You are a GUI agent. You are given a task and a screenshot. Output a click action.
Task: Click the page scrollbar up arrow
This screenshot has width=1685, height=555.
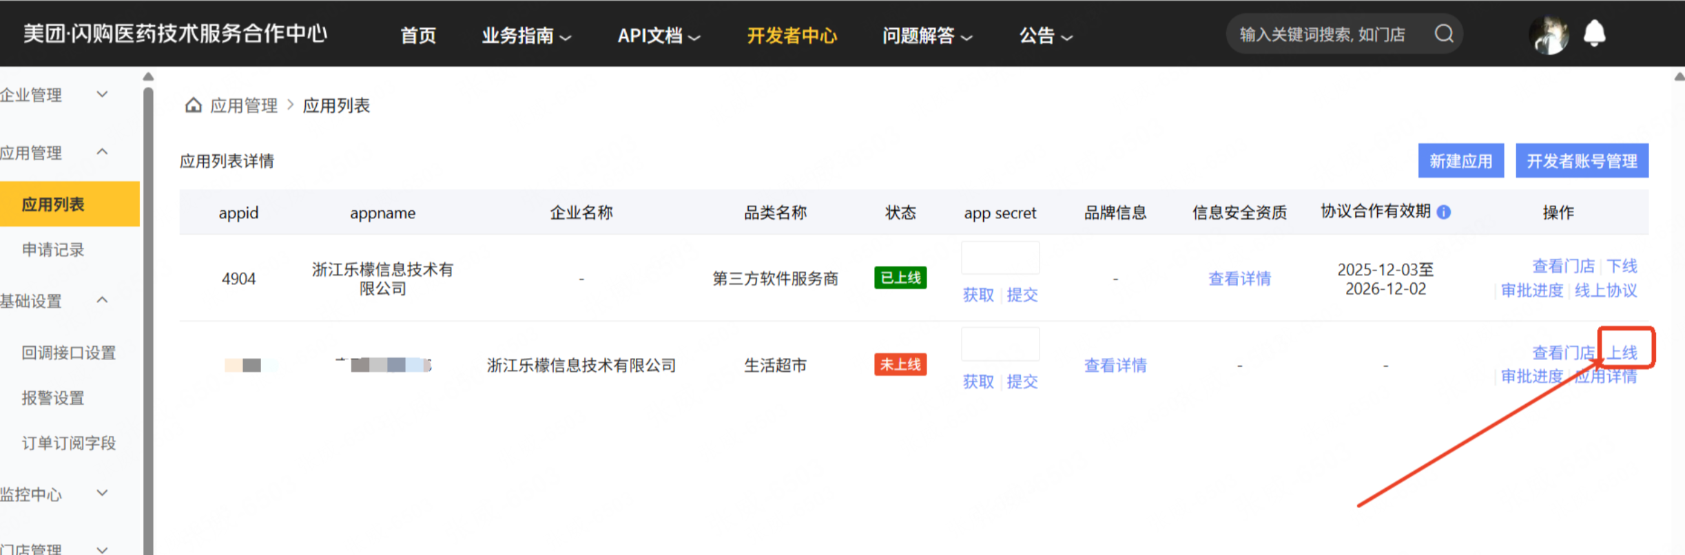1679,76
